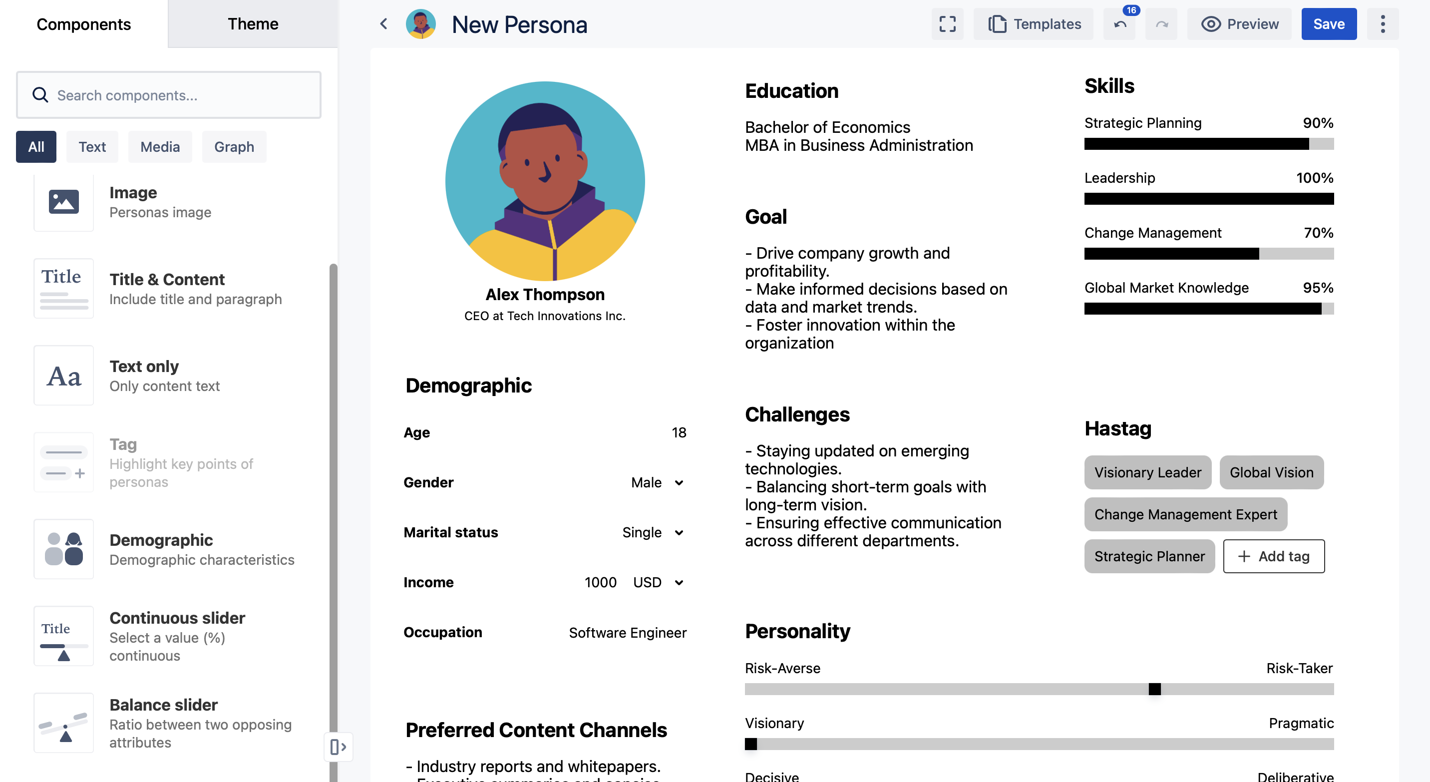The width and height of the screenshot is (1430, 782).
Task: Switch to the Theme tab
Action: point(253,24)
